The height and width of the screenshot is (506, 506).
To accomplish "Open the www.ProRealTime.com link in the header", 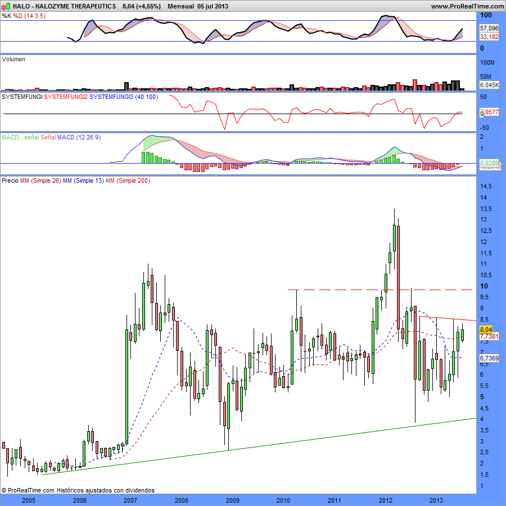I will point(467,6).
